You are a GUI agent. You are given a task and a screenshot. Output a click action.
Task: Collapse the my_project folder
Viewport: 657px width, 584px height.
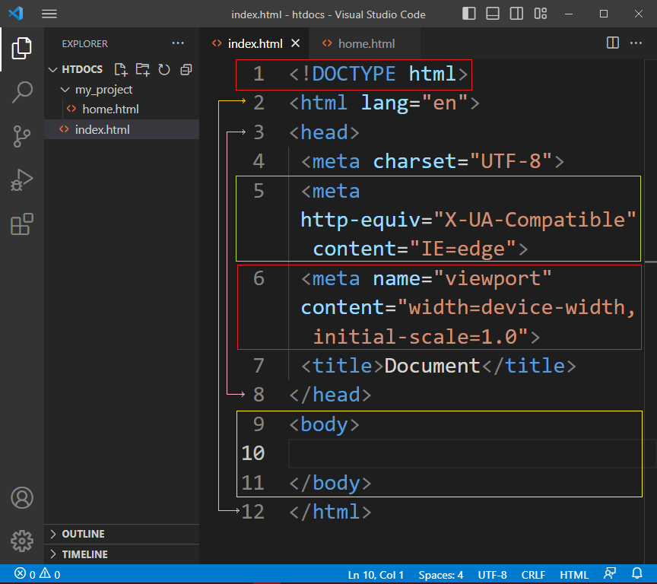(x=65, y=89)
